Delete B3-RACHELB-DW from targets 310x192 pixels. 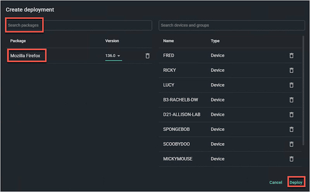coord(291,100)
